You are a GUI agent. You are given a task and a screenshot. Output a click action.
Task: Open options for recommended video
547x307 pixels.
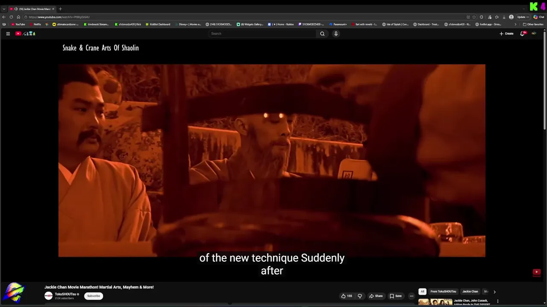point(497,301)
